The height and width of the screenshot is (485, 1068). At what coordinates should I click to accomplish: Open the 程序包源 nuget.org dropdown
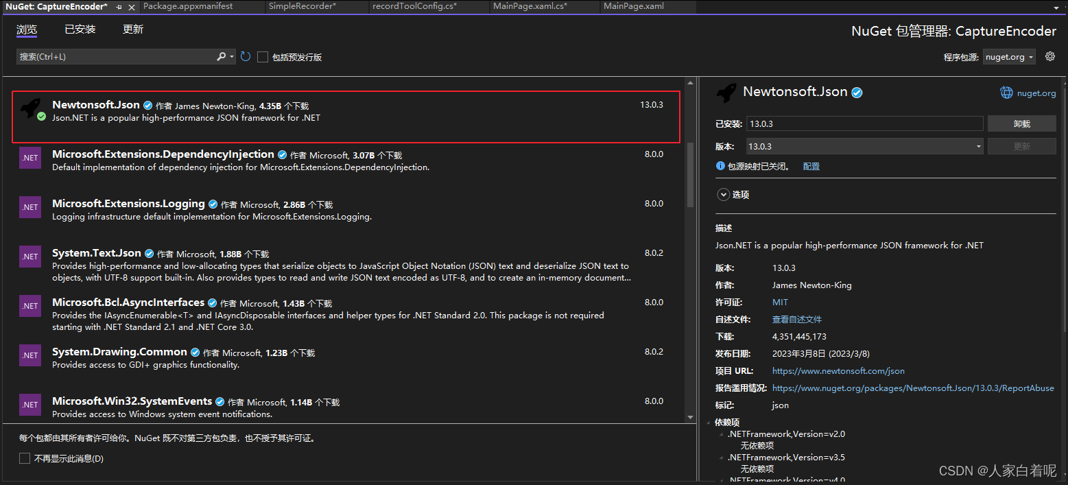[1009, 57]
